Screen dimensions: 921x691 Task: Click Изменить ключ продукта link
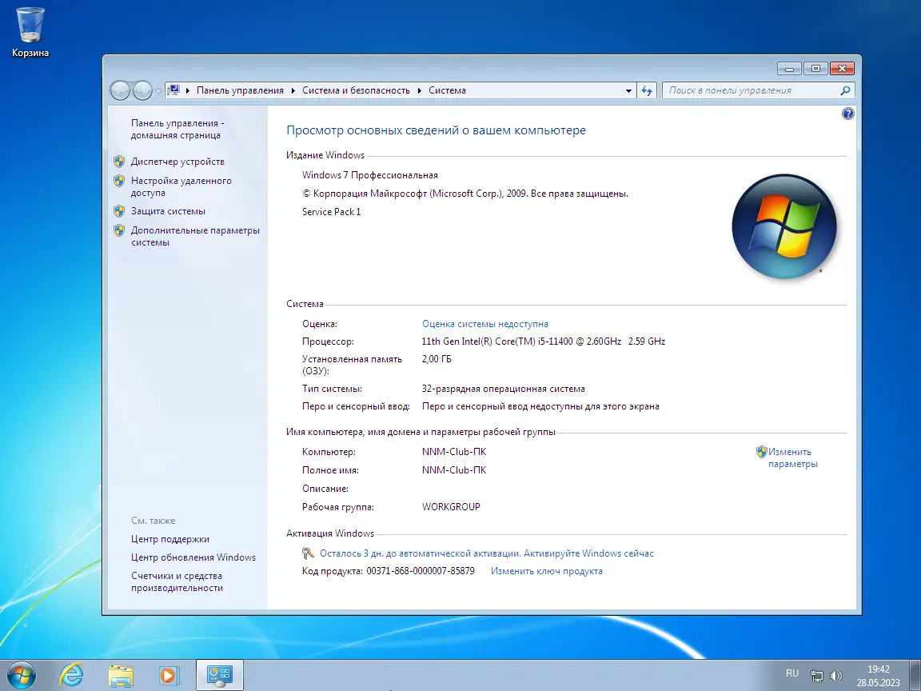pyautogui.click(x=546, y=570)
